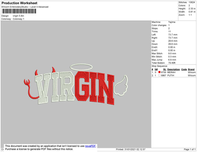
Task: Select the Machine value 'Tajima'
Action: [x=172, y=22]
